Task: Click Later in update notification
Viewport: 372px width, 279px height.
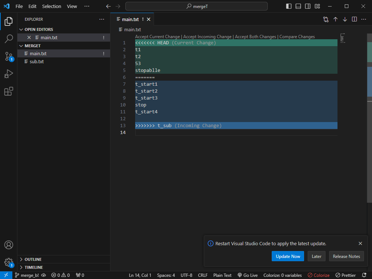Action: [316, 256]
